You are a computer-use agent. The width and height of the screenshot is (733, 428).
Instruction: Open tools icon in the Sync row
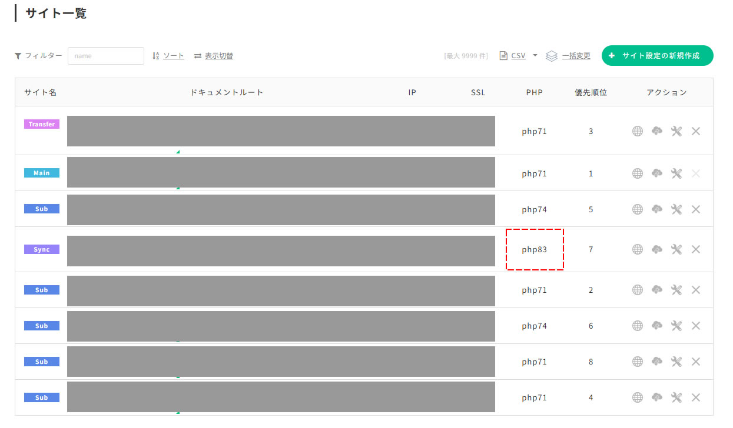676,249
